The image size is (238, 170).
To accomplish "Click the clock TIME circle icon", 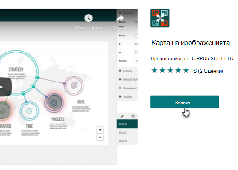I will tap(29, 111).
